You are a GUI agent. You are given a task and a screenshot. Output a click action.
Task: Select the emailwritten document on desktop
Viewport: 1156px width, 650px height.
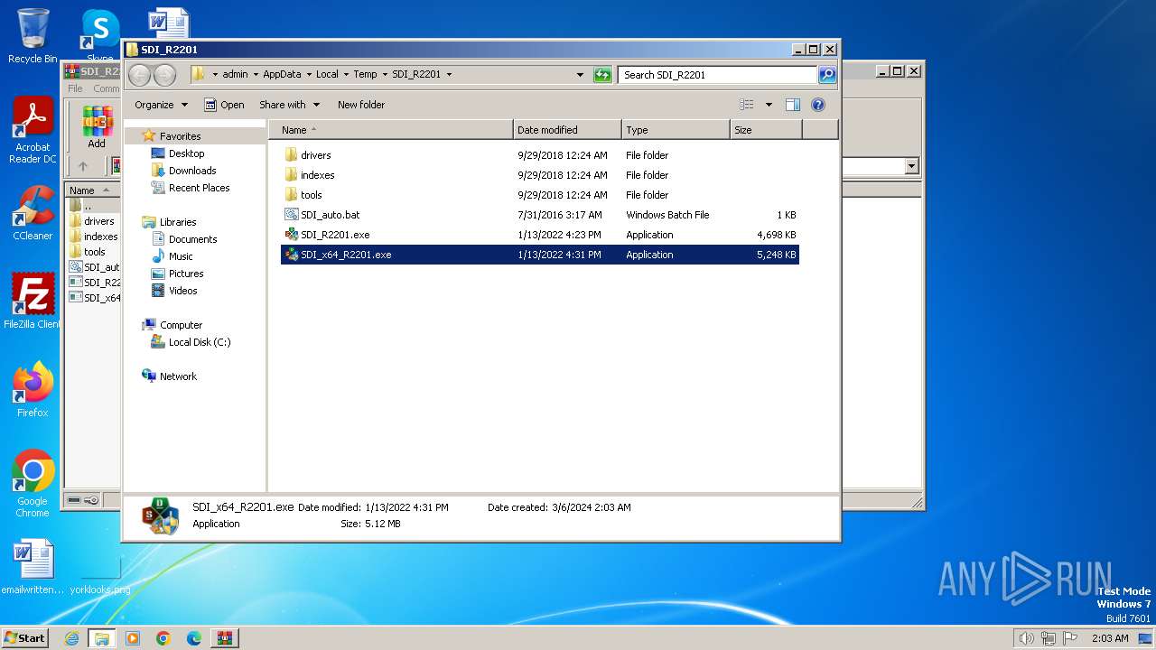(x=33, y=568)
